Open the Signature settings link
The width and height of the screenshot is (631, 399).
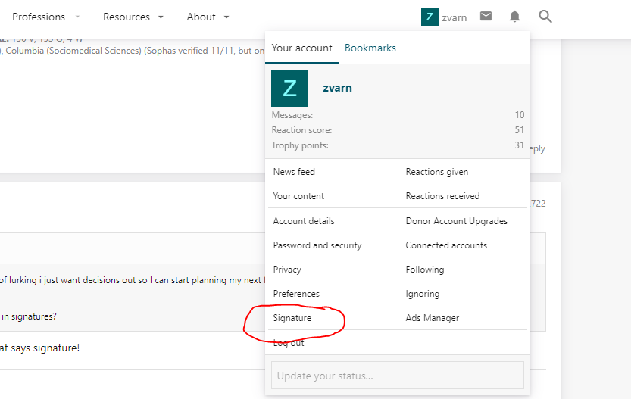[292, 318]
